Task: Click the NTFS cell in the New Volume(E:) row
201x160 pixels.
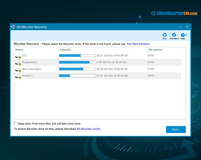Action: pyautogui.click(x=151, y=69)
